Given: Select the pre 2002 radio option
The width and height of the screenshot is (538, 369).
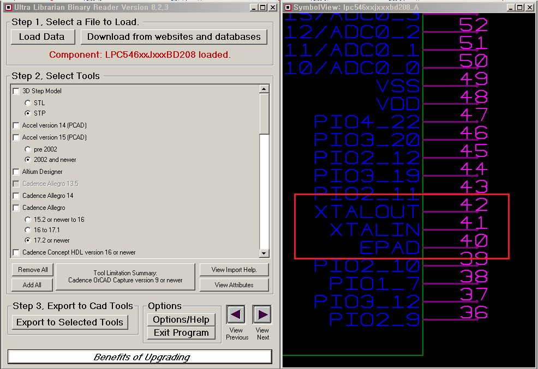Looking at the screenshot, I should pyautogui.click(x=28, y=149).
